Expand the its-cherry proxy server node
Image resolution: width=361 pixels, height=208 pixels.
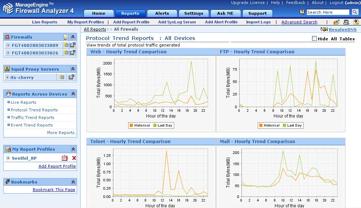[7, 77]
